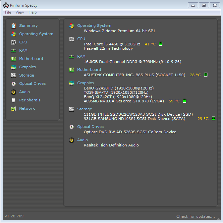Open the Help menu

[32, 12]
